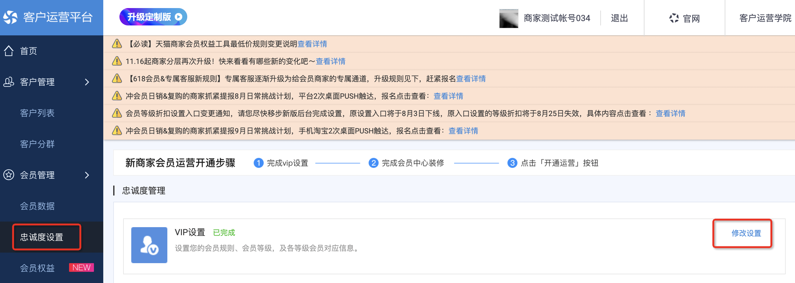Click step 3 circle 点击开通运营按钮
The height and width of the screenshot is (283, 795).
coord(512,163)
